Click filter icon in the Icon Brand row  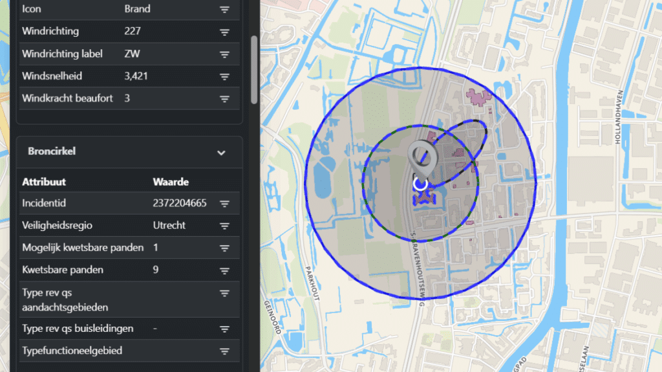[x=224, y=10]
